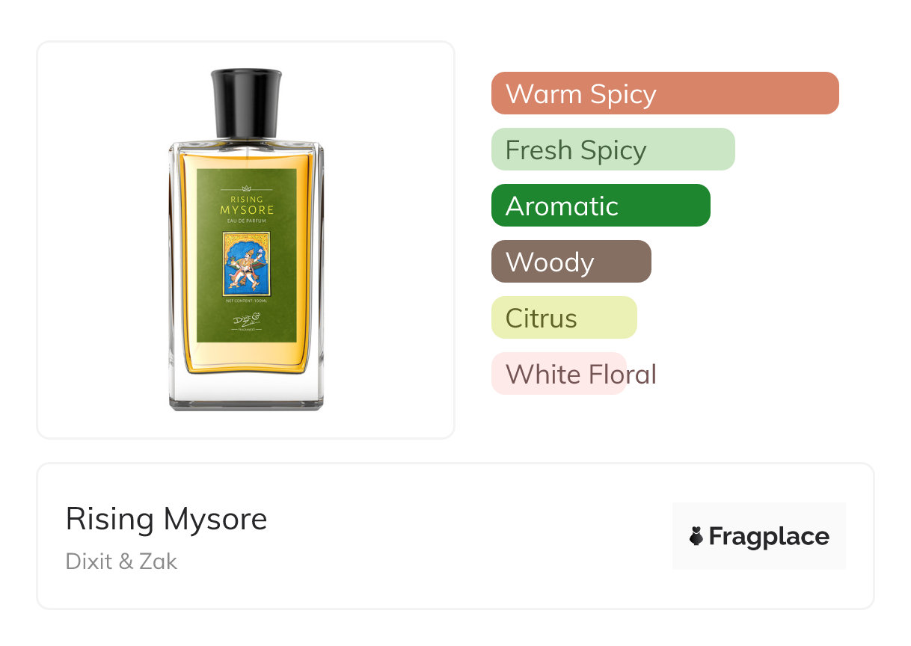The height and width of the screenshot is (646, 911).
Task: Click the Fragplace wordmark text
Action: pyautogui.click(x=769, y=537)
